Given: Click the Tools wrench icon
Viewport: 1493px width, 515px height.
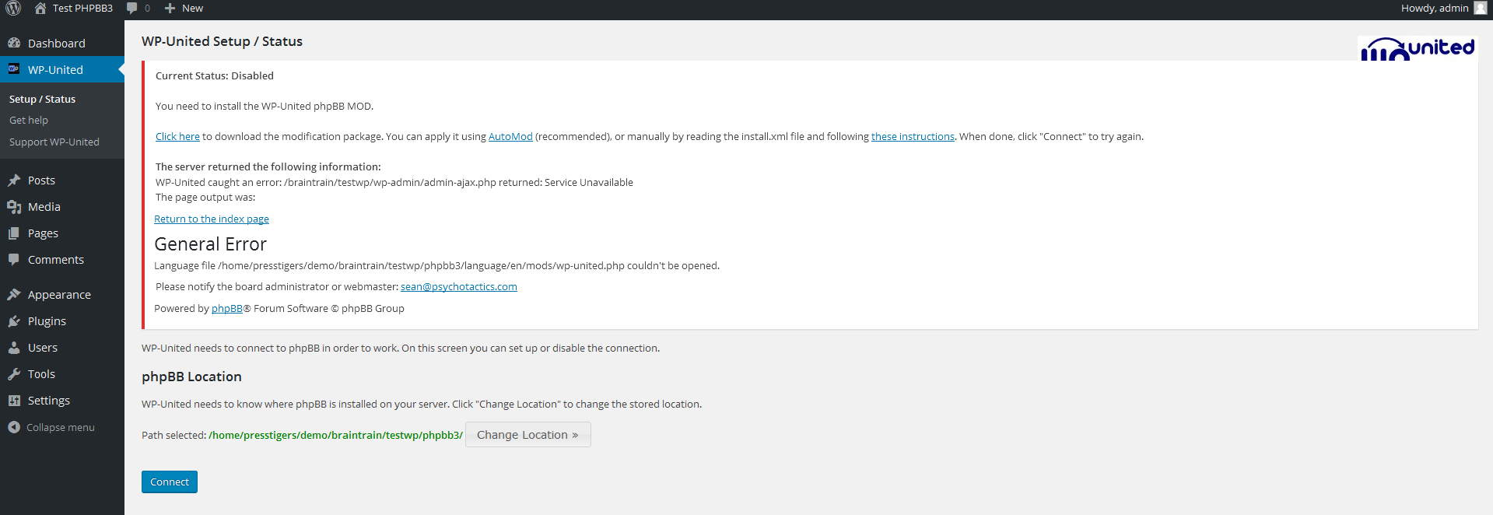Looking at the screenshot, I should click(x=14, y=374).
